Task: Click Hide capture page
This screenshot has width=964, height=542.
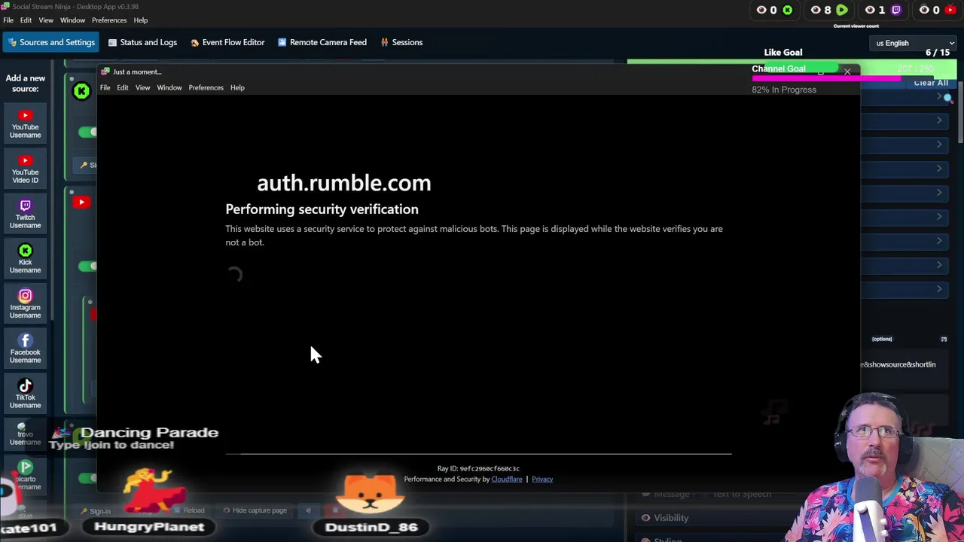Action: [x=254, y=510]
